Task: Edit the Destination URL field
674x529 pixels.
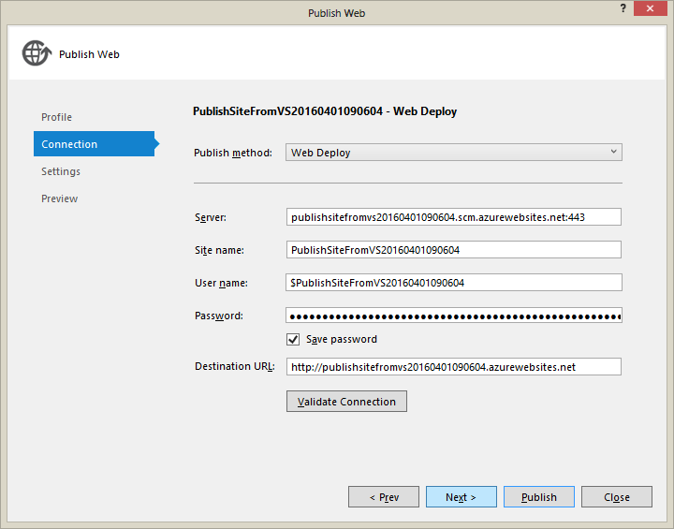Action: click(454, 367)
